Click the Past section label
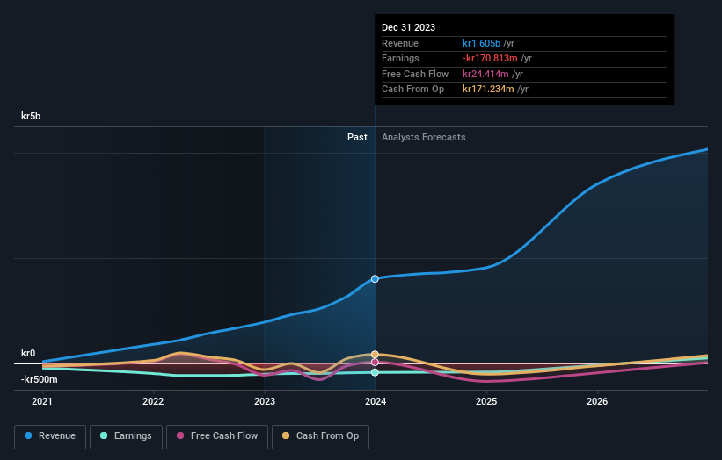This screenshot has height=460, width=722. 357,137
